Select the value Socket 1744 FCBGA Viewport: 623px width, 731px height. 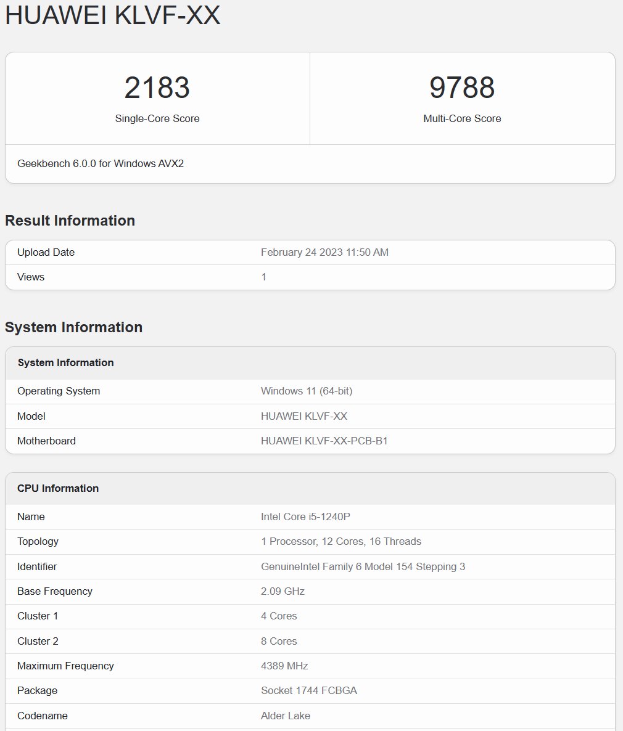coord(309,691)
